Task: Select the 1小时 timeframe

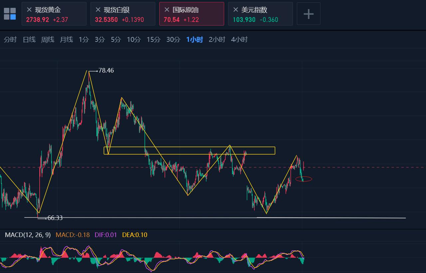Action: (x=194, y=40)
